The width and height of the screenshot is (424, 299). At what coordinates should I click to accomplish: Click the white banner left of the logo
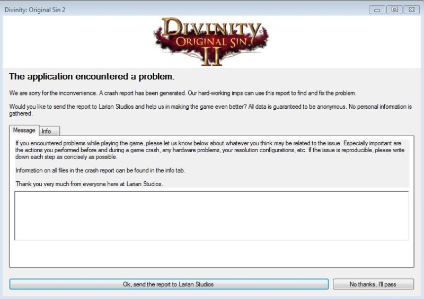click(77, 41)
